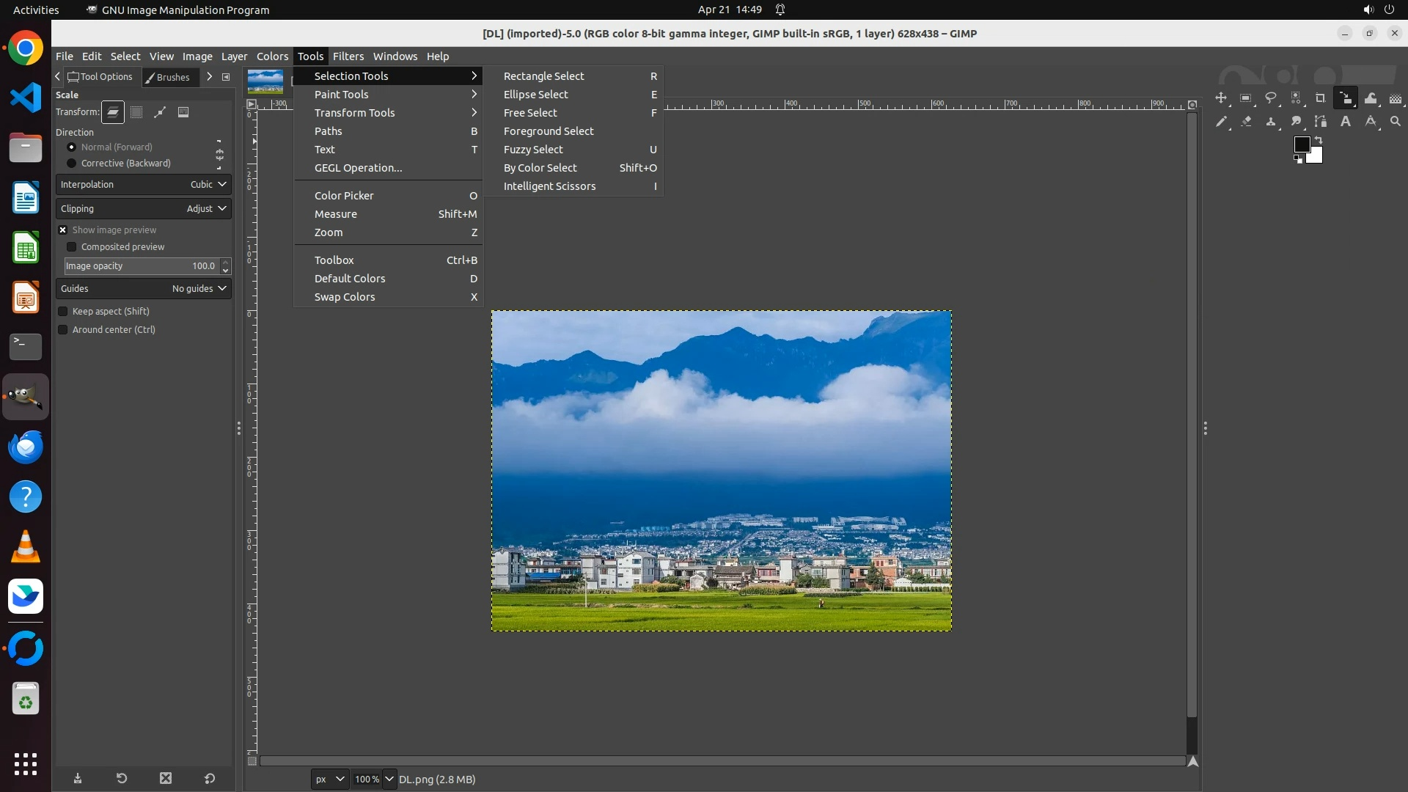Select the Eraser tool
The height and width of the screenshot is (792, 1408).
pyautogui.click(x=1246, y=122)
